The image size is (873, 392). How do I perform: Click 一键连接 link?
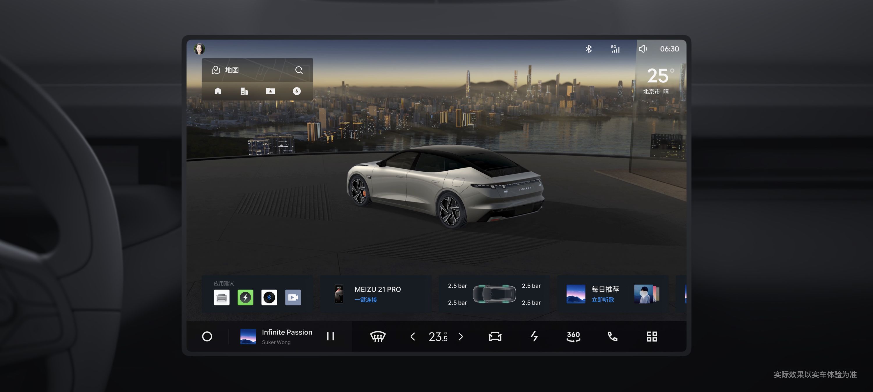pyautogui.click(x=366, y=300)
